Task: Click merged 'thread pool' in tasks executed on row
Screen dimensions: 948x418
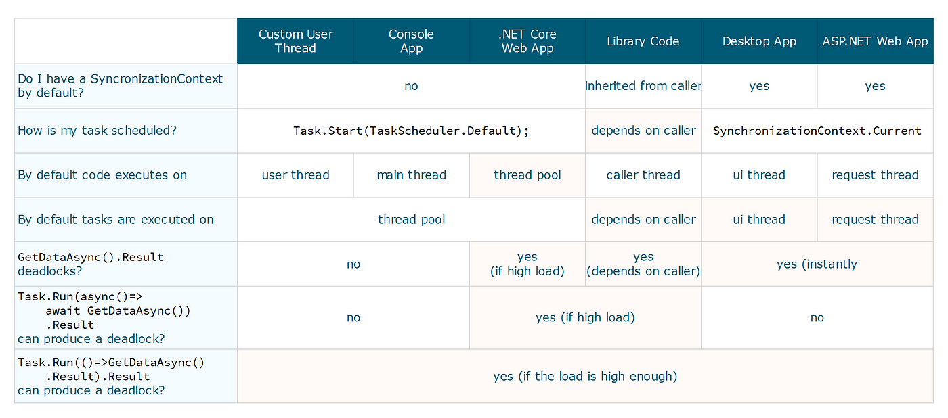Action: 411,220
